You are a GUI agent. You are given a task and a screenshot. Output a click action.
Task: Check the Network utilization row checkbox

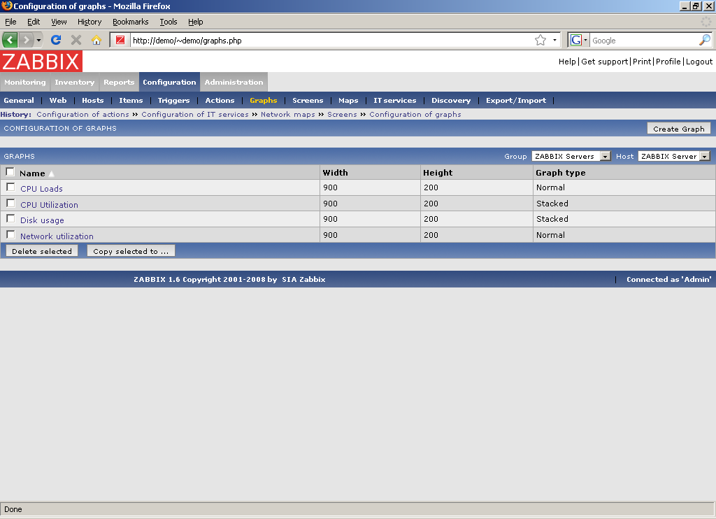(10, 234)
